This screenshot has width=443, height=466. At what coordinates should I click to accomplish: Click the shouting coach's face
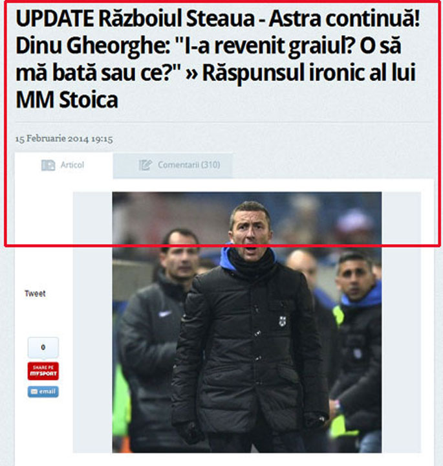[250, 230]
